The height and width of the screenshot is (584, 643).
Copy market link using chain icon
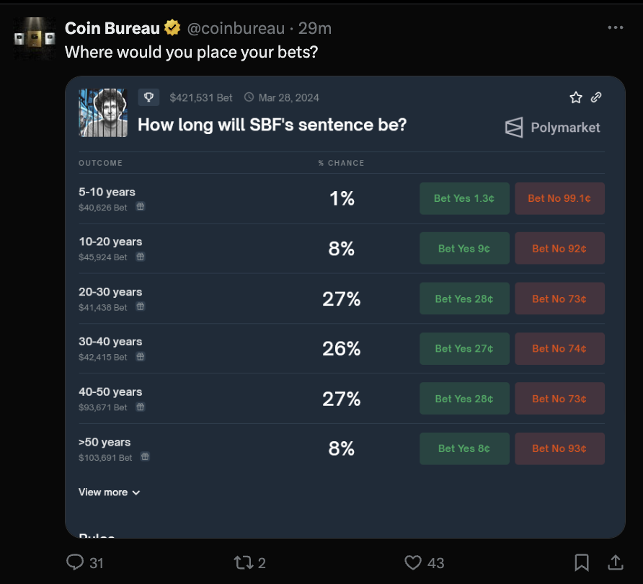pyautogui.click(x=596, y=97)
